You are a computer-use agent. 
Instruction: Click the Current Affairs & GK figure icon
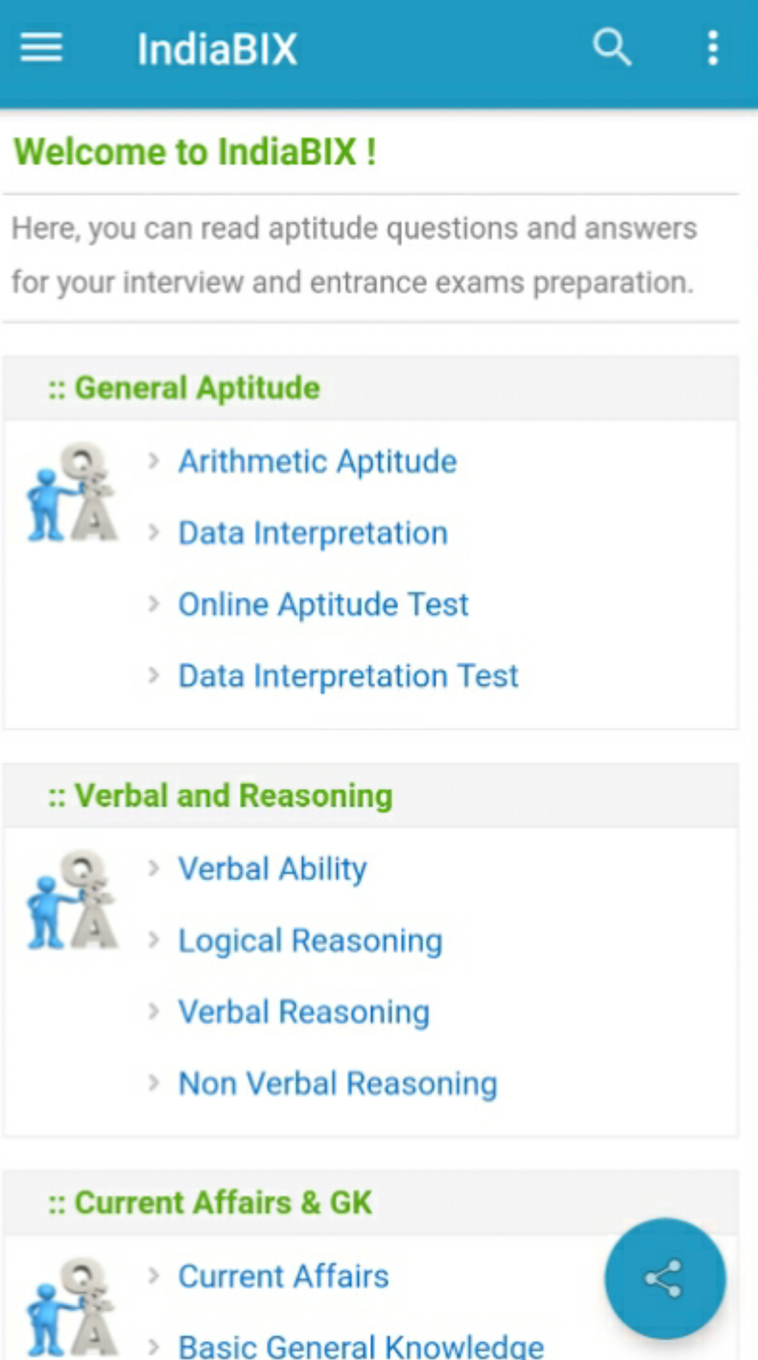tap(71, 1308)
